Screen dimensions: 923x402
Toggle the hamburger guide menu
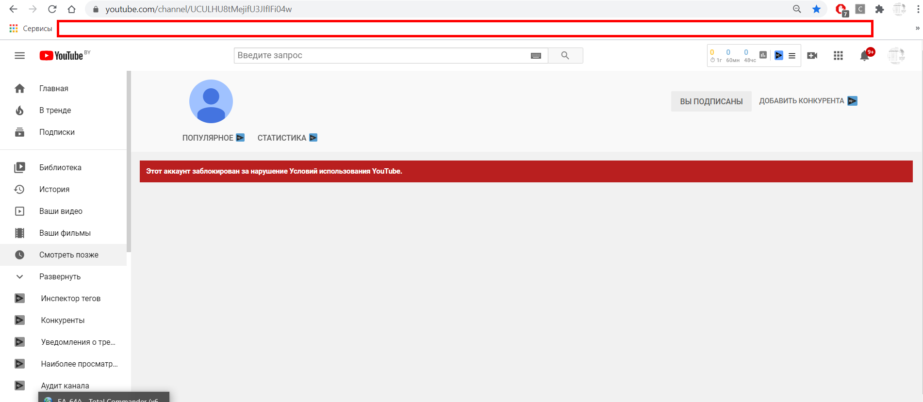19,56
